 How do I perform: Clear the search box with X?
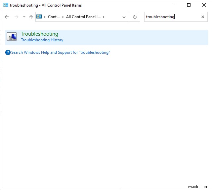click(x=202, y=17)
